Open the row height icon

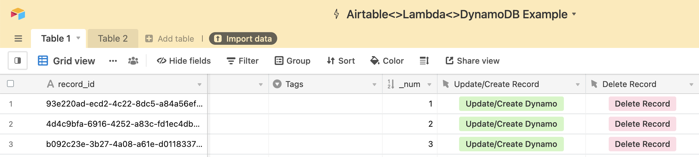[424, 61]
